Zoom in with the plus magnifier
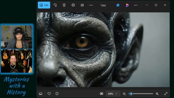This screenshot has height=98, width=174. 157,94
